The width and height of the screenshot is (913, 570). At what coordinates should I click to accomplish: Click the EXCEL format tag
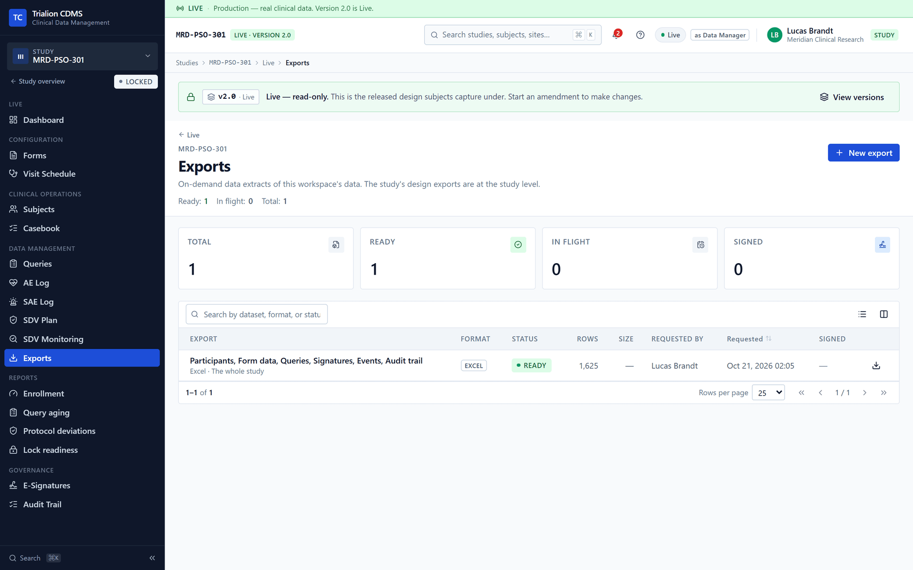[x=474, y=365]
